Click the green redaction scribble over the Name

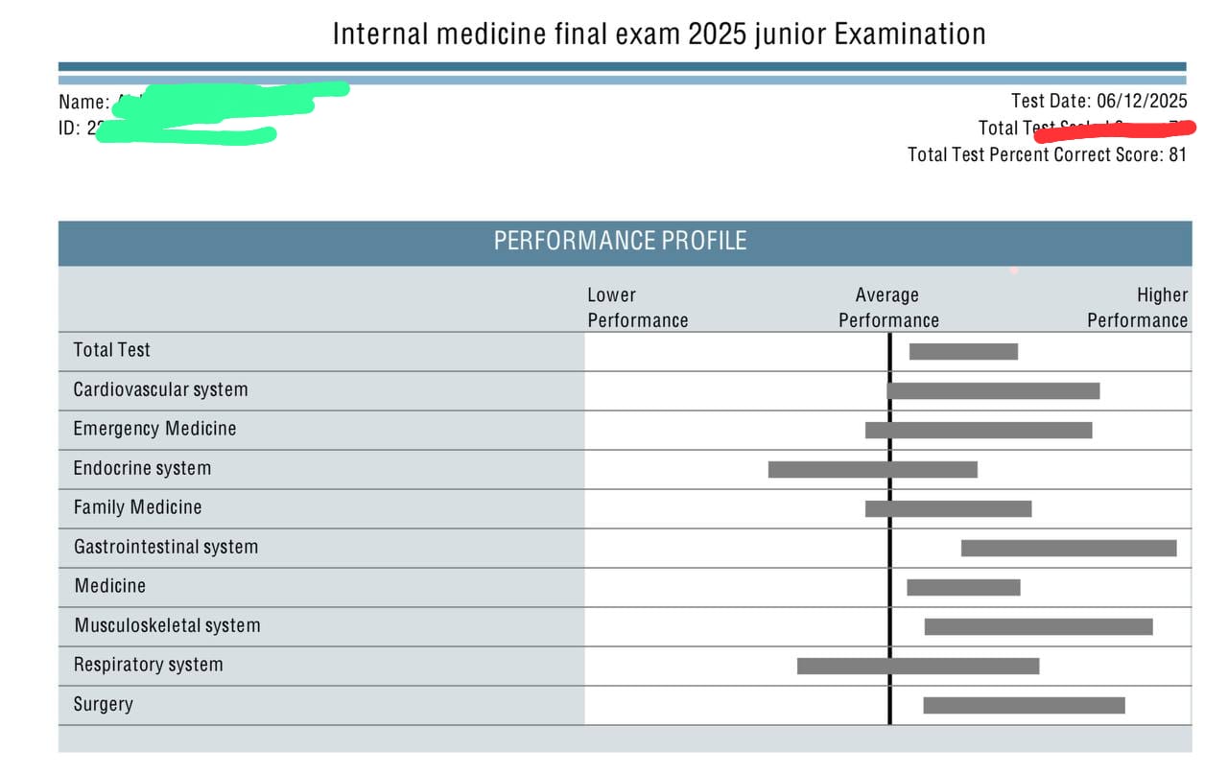click(230, 99)
